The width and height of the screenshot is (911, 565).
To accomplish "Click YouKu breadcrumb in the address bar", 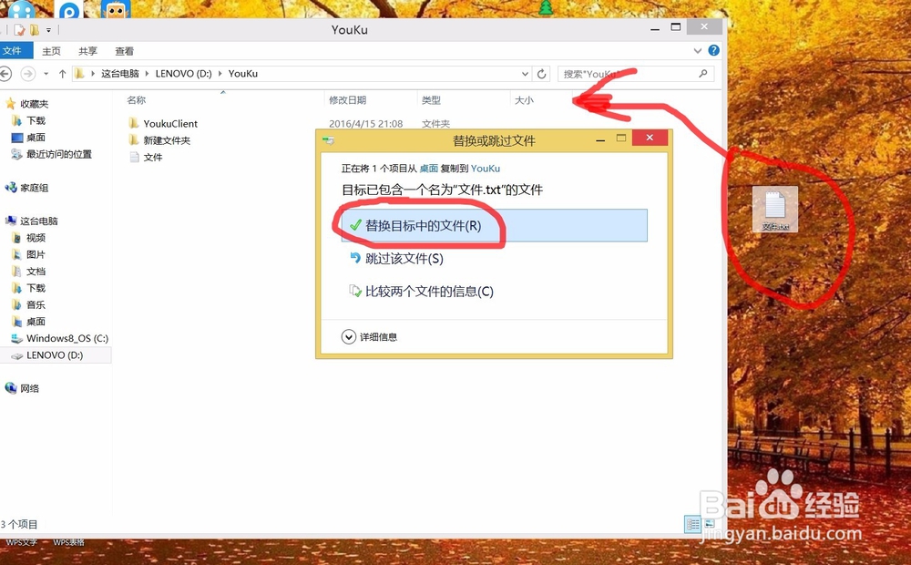I will (x=243, y=74).
